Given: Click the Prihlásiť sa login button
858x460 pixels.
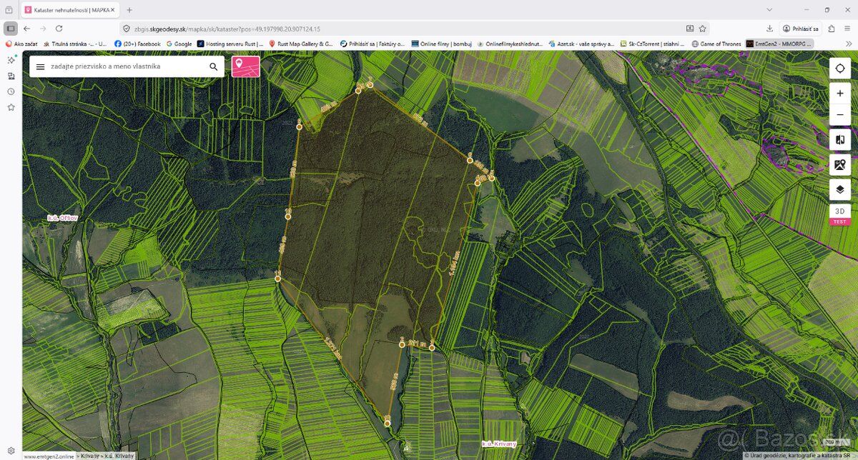Looking at the screenshot, I should (801, 29).
